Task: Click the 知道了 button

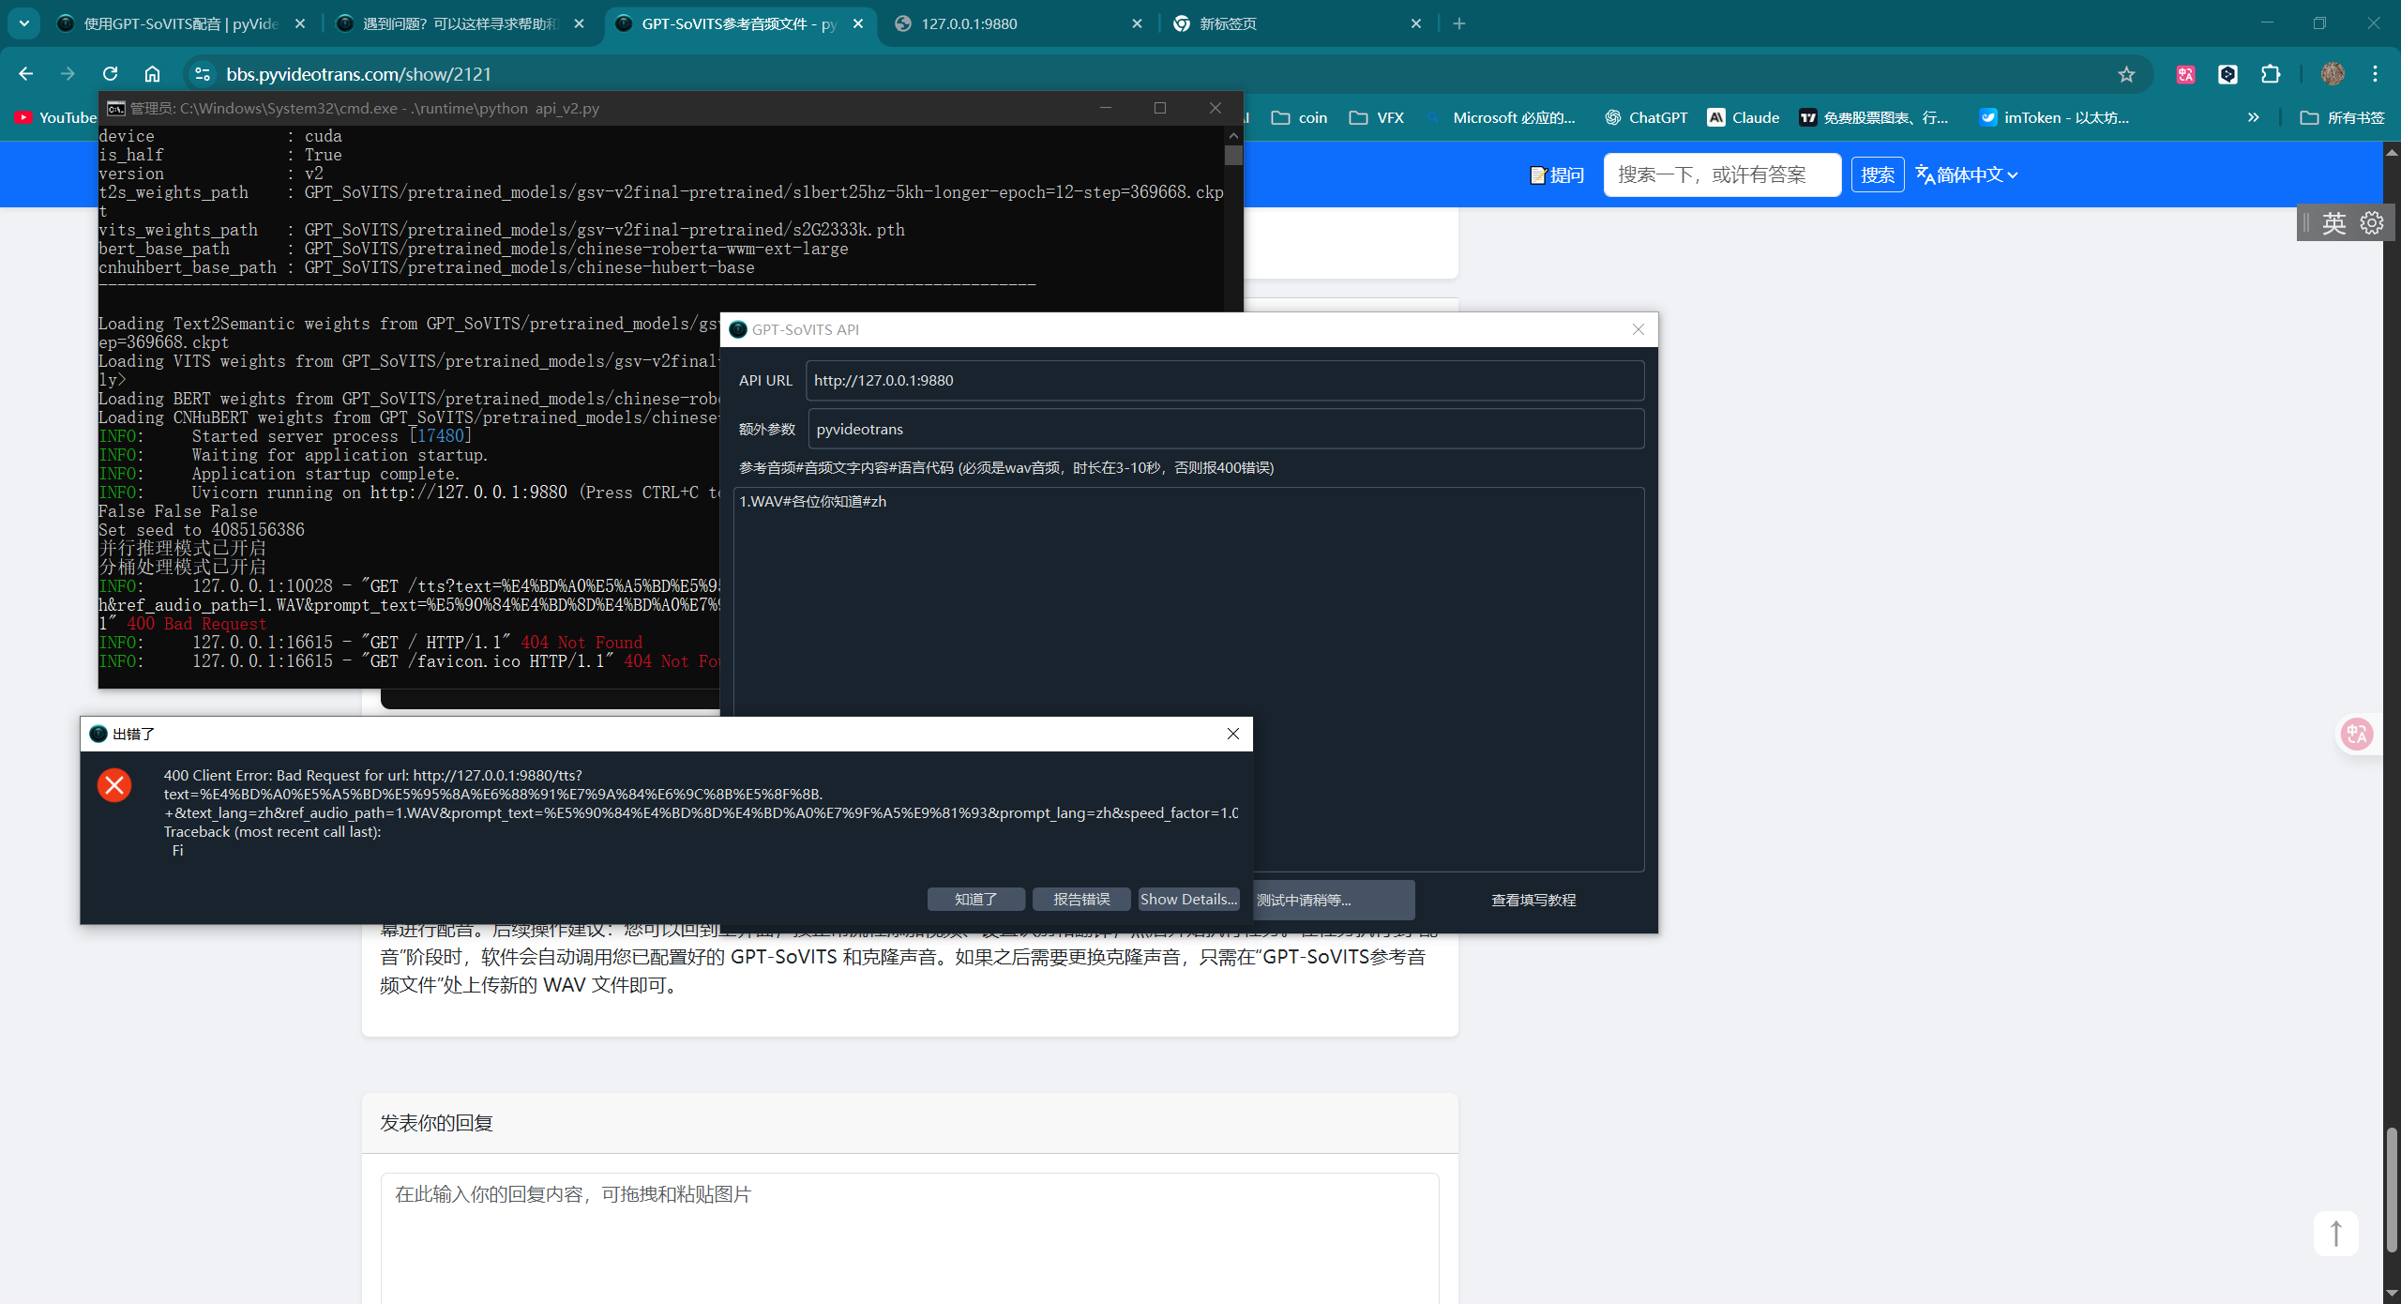Action: click(x=975, y=899)
